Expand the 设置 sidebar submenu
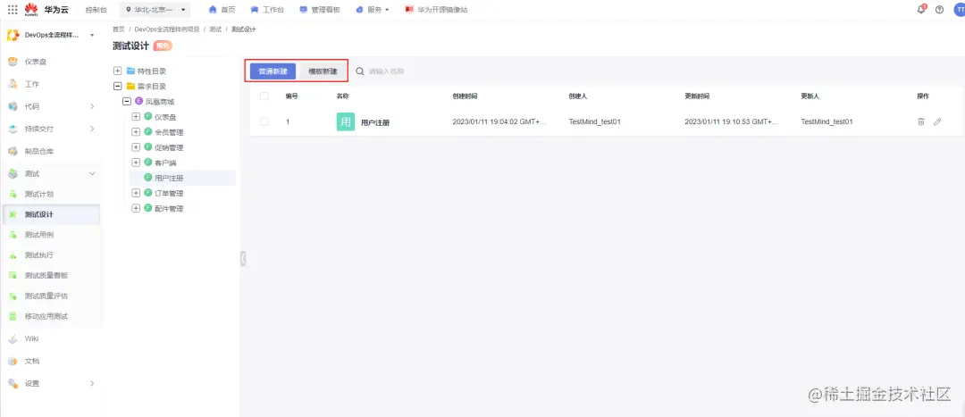The height and width of the screenshot is (417, 965). click(x=92, y=383)
